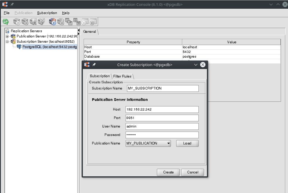Click the Create Publication toolbar icon
This screenshot has height=193, width=288.
click(17, 22)
